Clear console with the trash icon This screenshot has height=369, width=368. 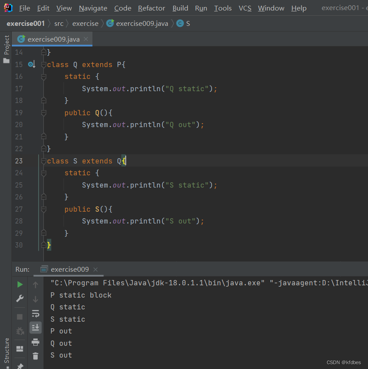coord(35,356)
